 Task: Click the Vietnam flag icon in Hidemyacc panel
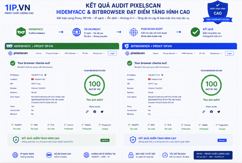pos(32,79)
